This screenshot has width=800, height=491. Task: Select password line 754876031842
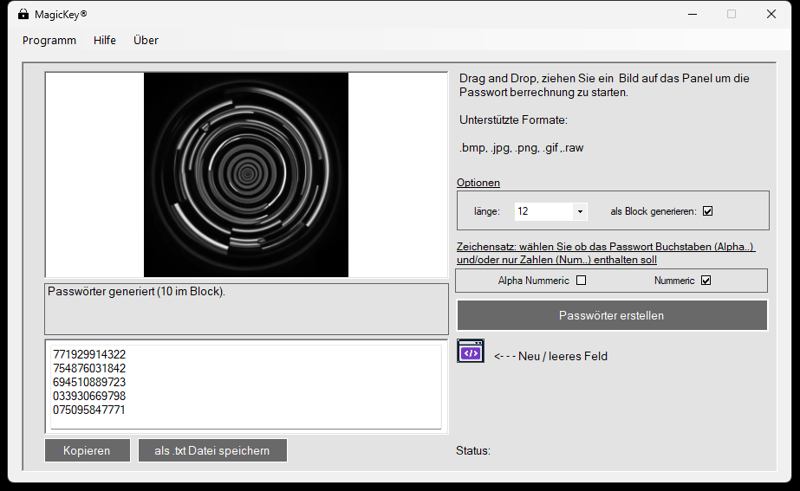tap(89, 368)
